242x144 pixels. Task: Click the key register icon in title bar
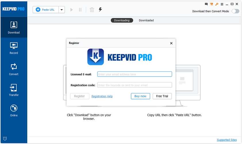[x=217, y=4]
